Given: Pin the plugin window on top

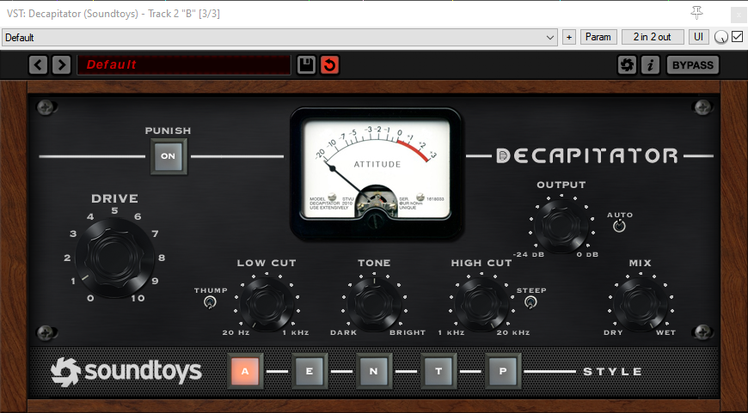Looking at the screenshot, I should [x=697, y=13].
